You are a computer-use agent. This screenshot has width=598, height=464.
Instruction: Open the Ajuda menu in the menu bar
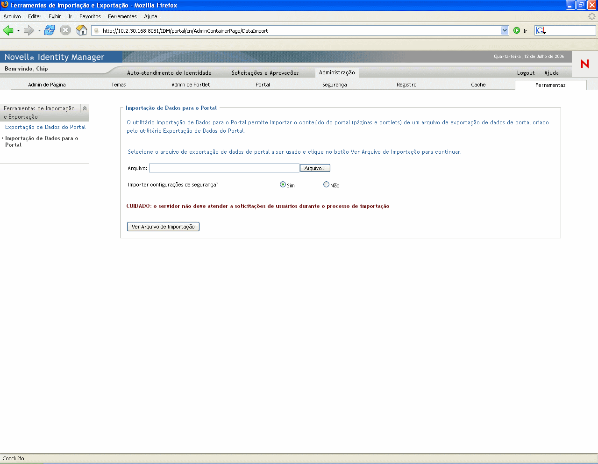pyautogui.click(x=150, y=16)
